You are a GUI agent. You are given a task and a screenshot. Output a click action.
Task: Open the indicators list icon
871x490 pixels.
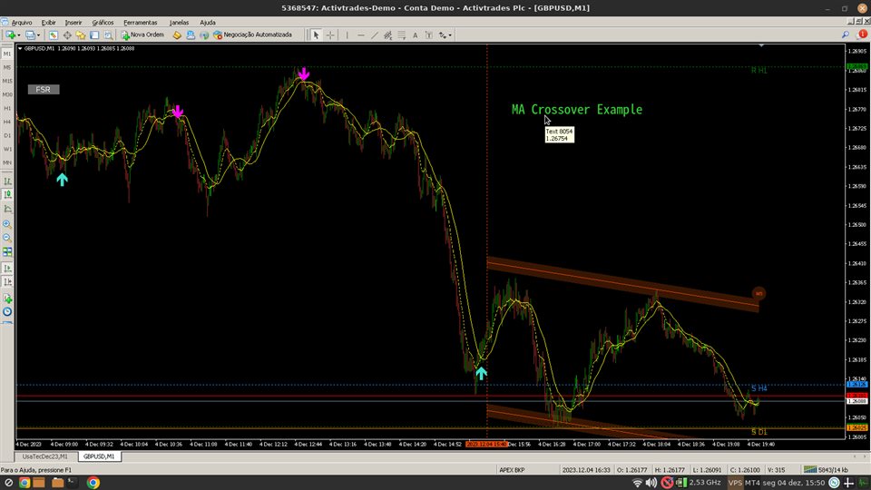click(7, 299)
